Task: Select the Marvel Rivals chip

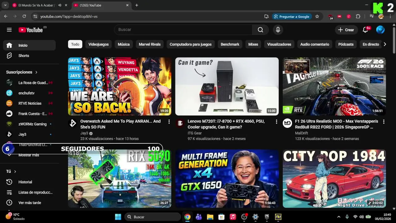Action: [150, 44]
